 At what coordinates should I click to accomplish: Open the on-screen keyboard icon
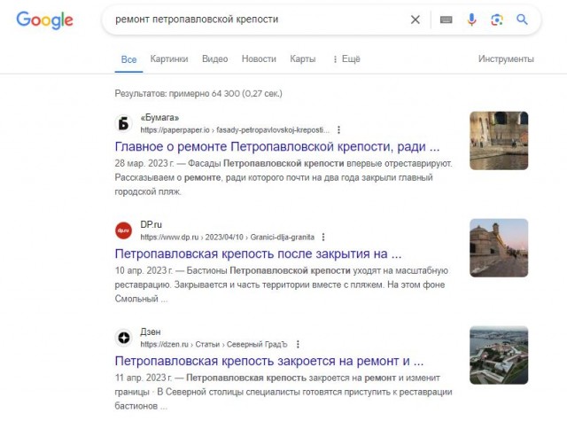(x=446, y=19)
